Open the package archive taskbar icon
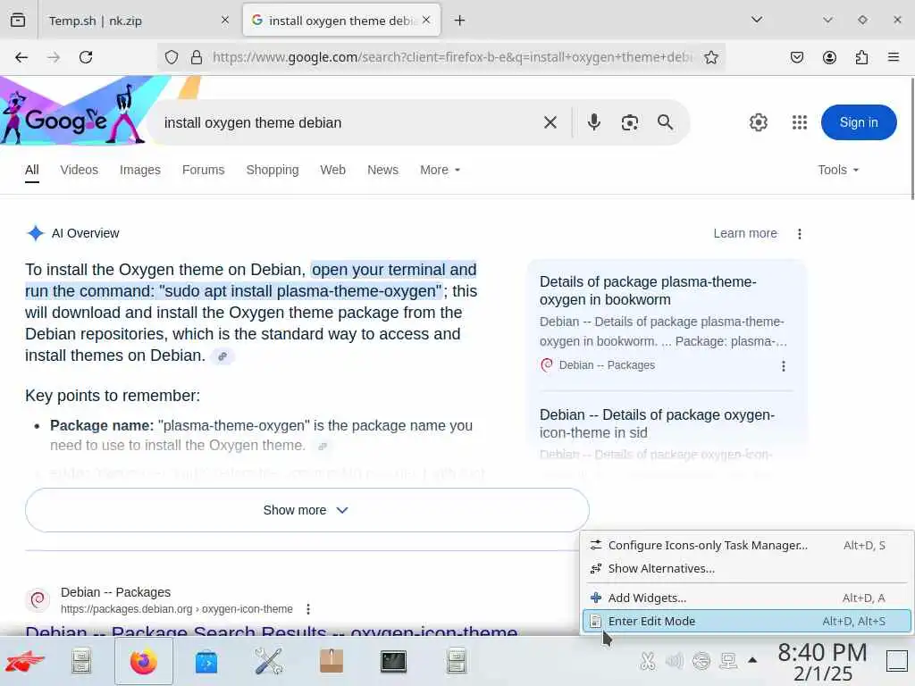Viewport: 915px width, 686px height. [332, 662]
